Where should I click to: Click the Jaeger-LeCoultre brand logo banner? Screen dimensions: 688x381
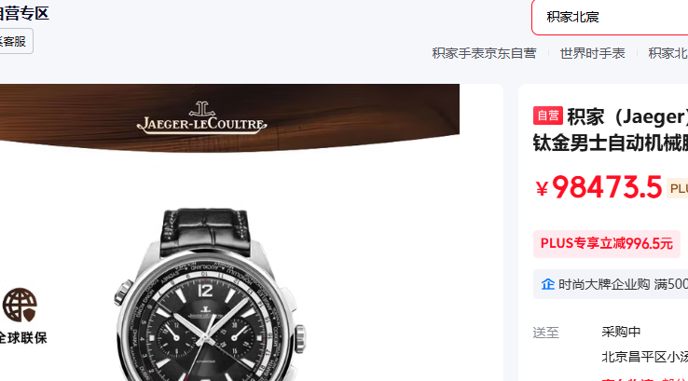click(202, 117)
